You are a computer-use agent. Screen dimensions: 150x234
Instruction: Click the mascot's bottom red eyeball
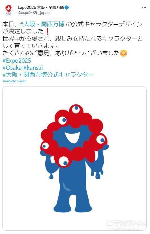point(64,162)
